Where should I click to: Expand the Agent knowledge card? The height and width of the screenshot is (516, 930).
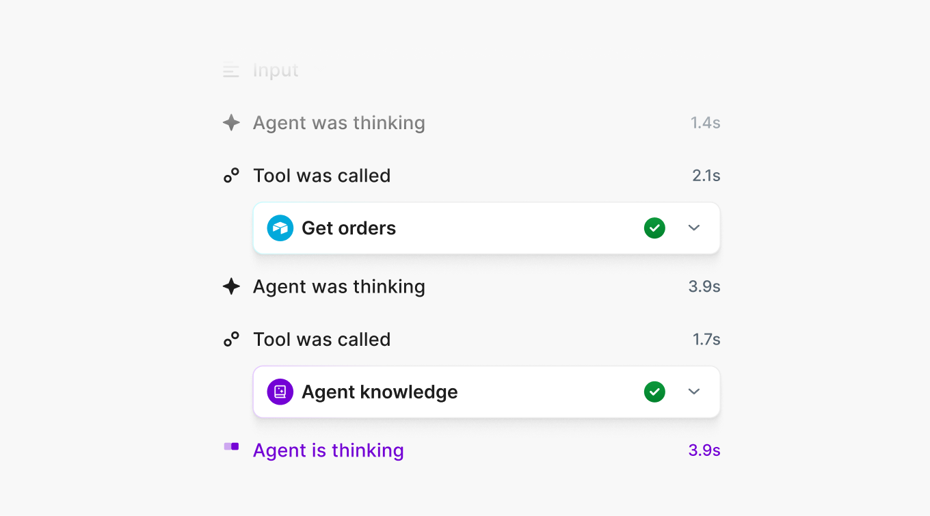point(694,392)
